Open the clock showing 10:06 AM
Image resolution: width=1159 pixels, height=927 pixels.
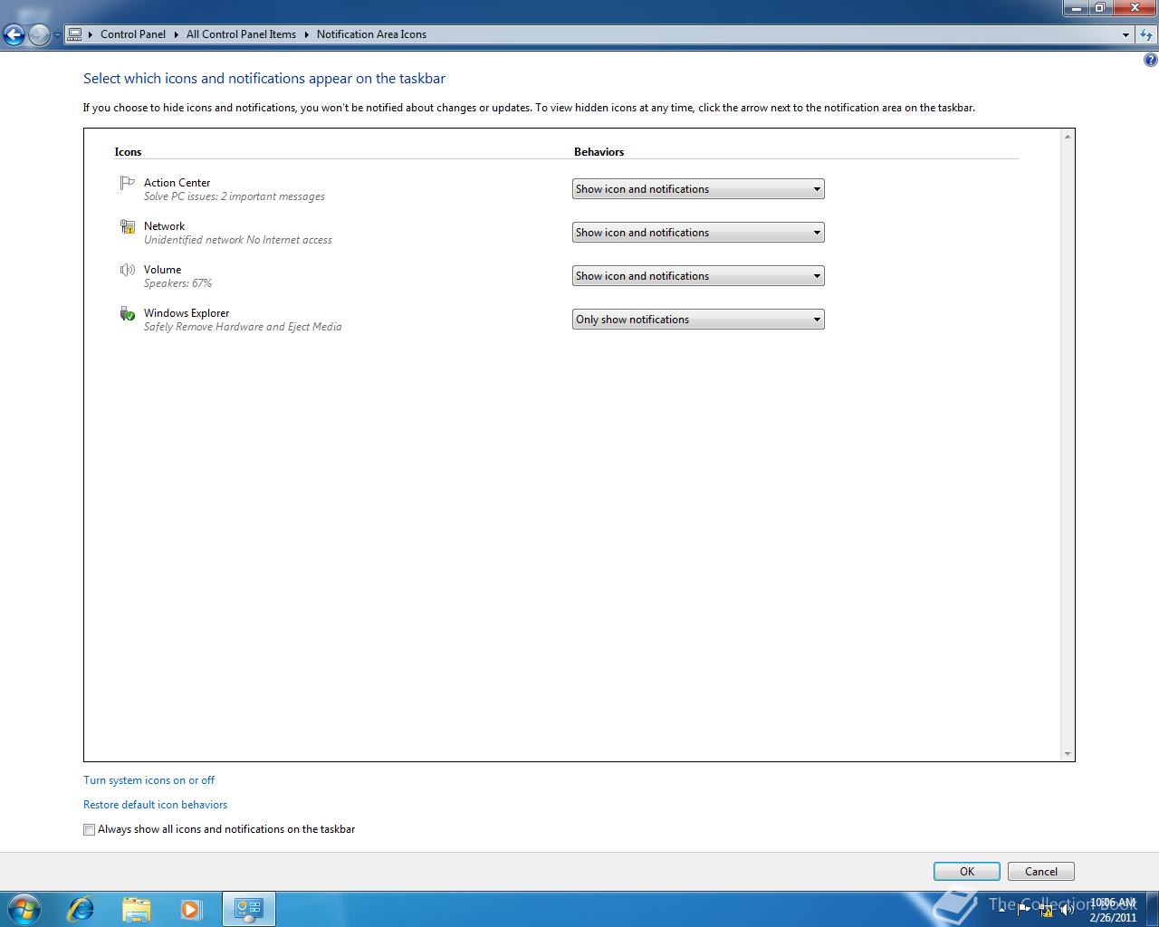tap(1113, 903)
